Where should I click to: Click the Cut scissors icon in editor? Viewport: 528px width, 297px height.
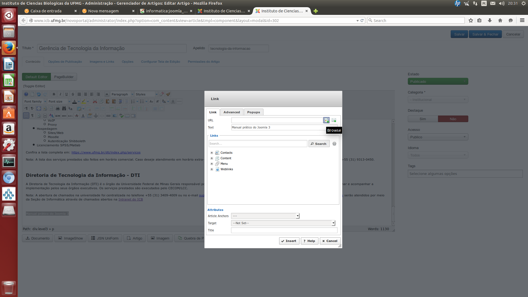(x=95, y=101)
